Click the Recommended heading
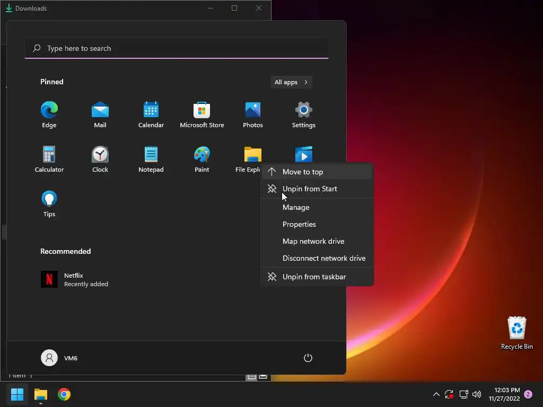The height and width of the screenshot is (407, 543). [65, 251]
